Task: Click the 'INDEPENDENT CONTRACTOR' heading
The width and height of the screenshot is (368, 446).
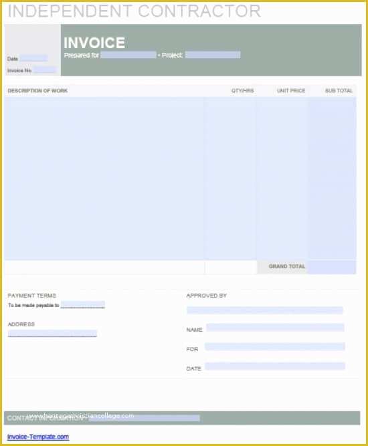Action: tap(134, 11)
